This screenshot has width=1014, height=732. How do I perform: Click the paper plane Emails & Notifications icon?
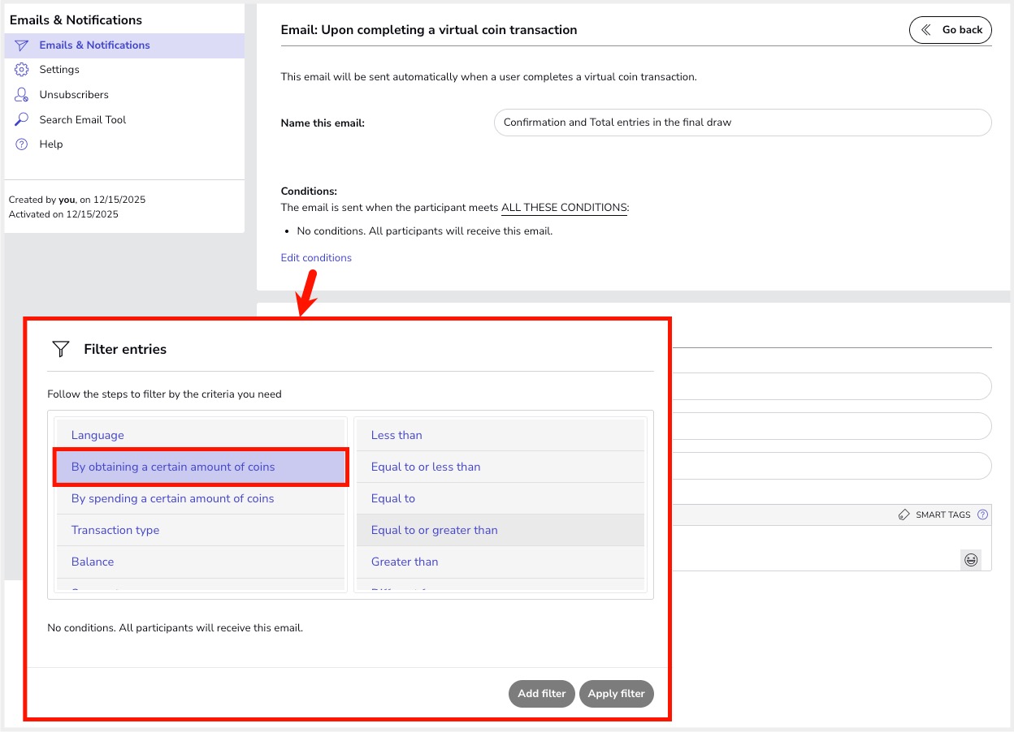tap(22, 45)
